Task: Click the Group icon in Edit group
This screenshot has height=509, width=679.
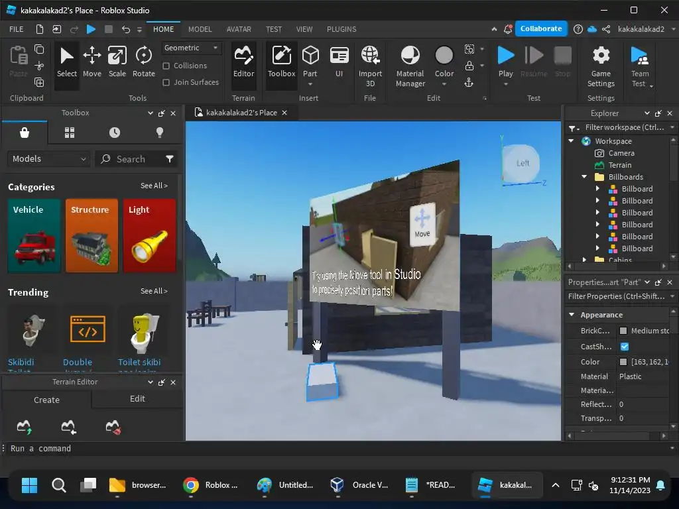Action: point(469,49)
